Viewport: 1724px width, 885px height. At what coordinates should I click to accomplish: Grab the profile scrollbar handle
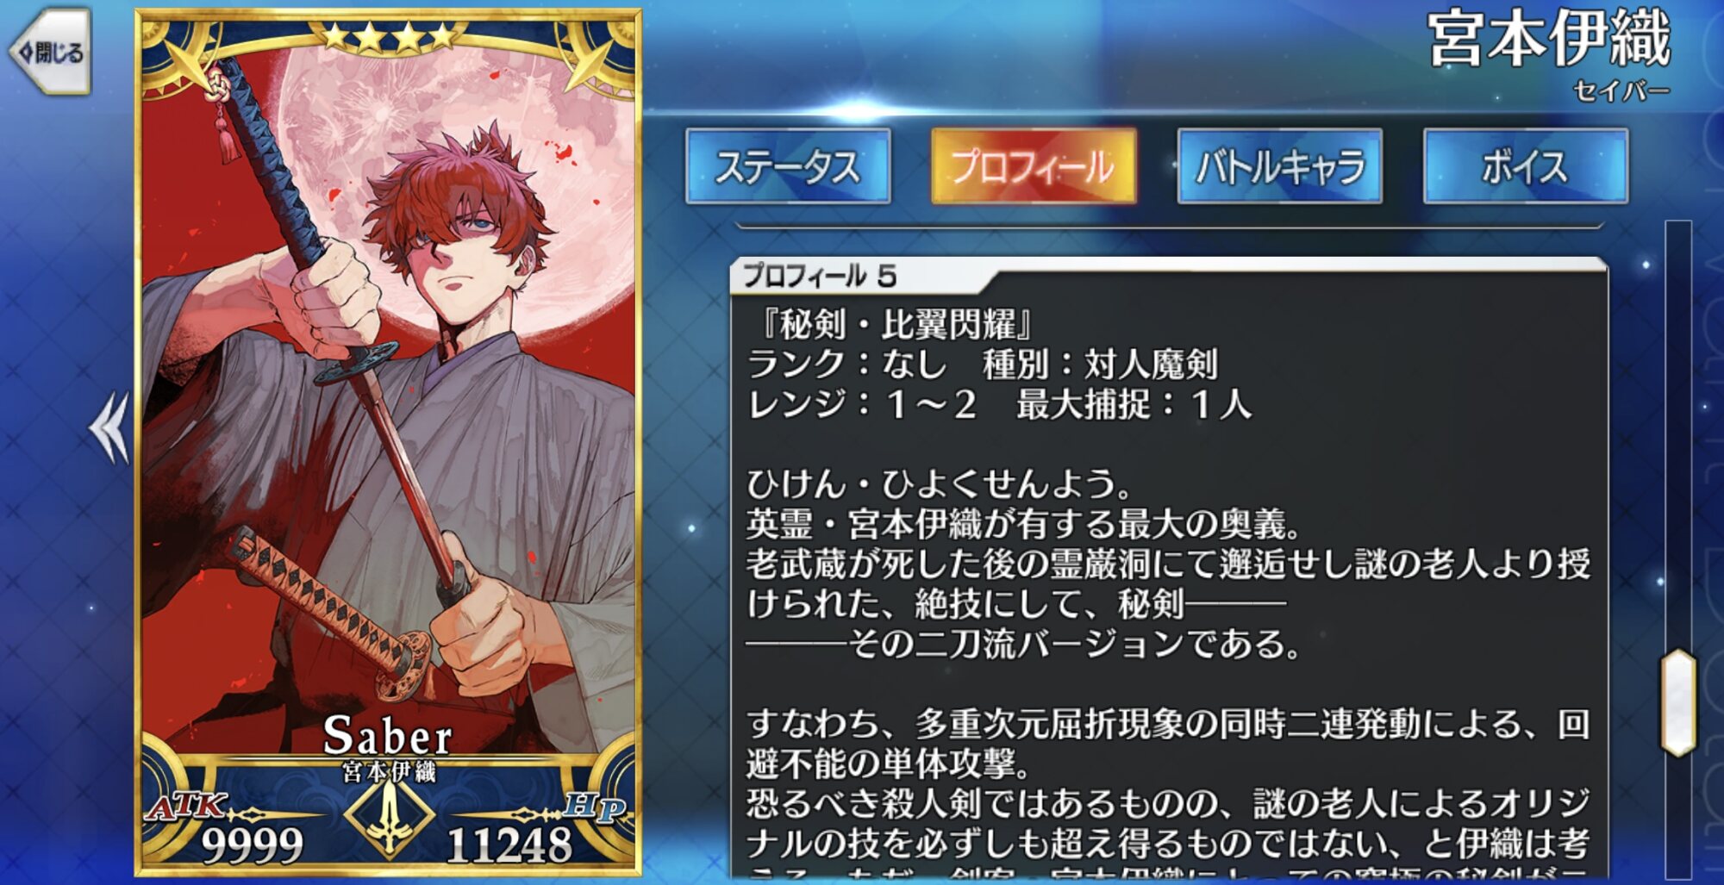point(1678,703)
